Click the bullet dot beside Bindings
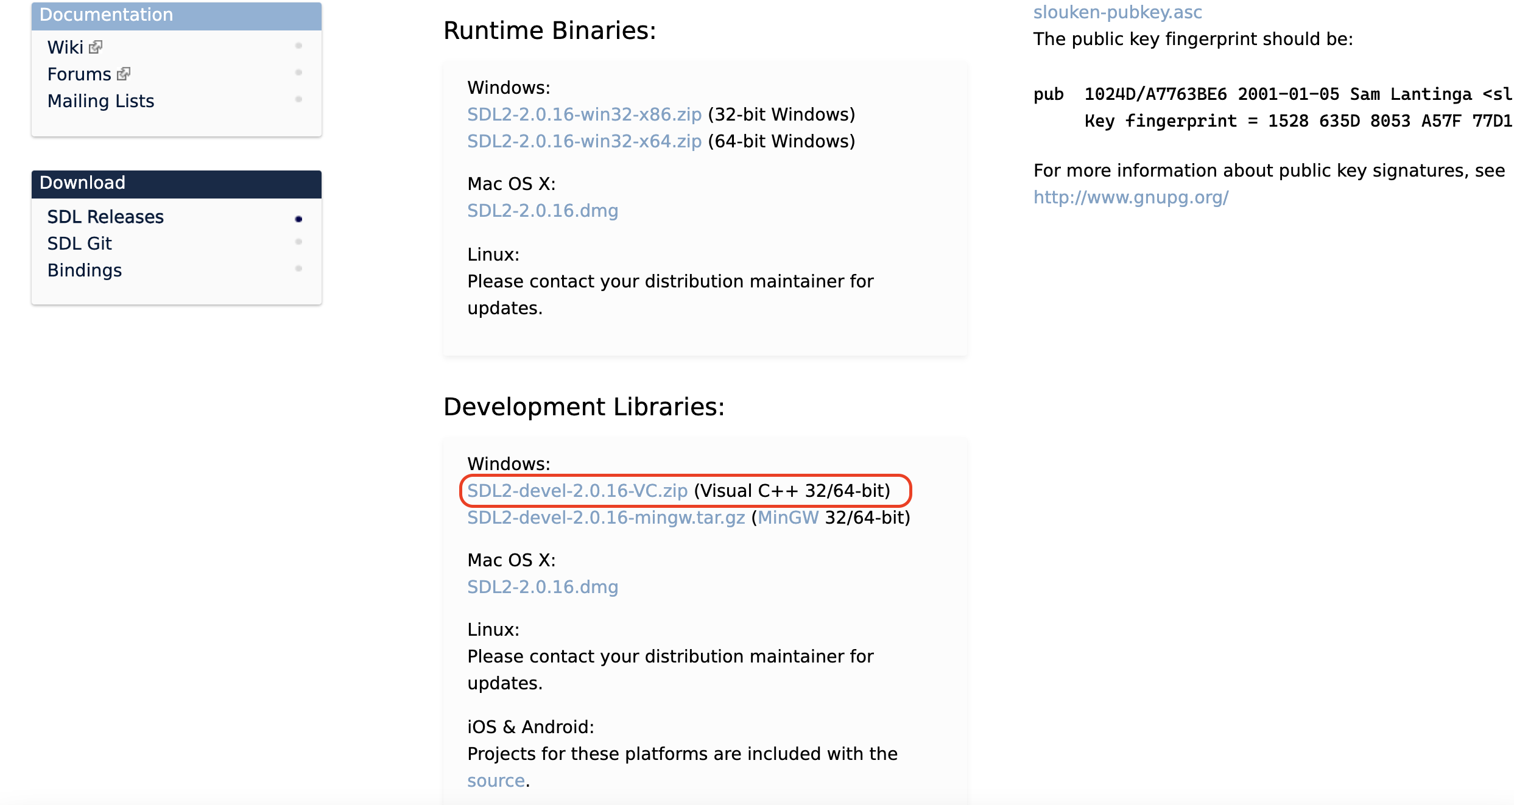 point(298,269)
